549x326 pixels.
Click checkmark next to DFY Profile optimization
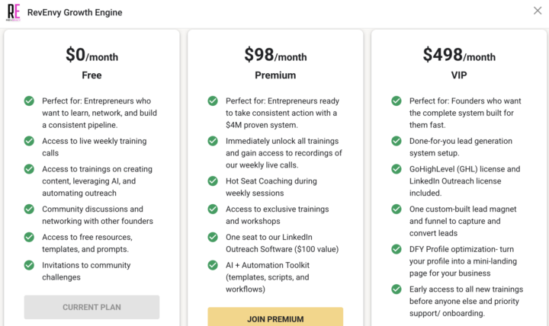pyautogui.click(x=396, y=249)
